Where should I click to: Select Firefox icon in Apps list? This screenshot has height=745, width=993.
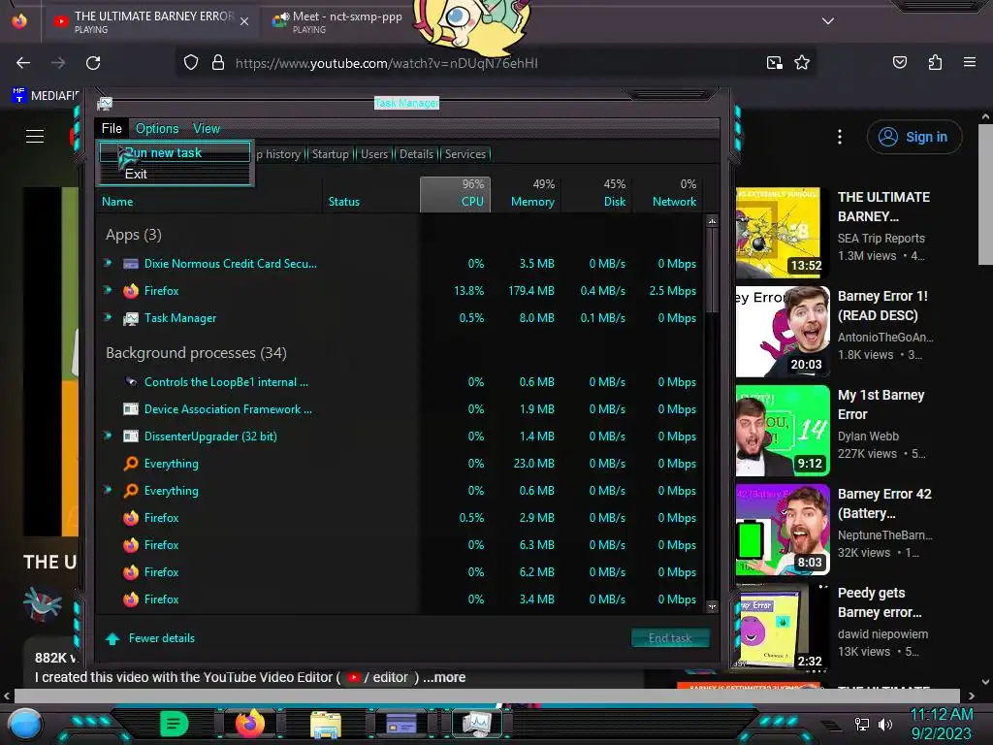[x=131, y=291]
